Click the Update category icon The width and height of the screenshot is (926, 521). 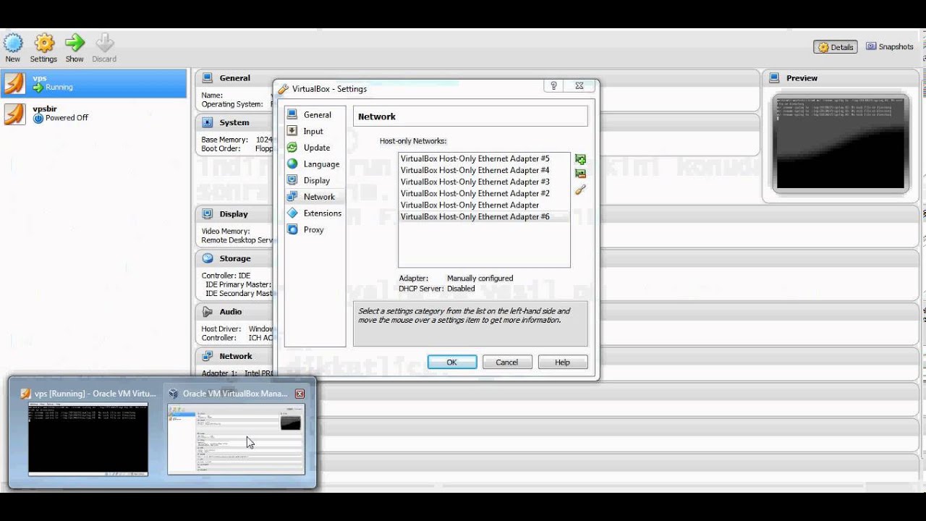tap(292, 147)
